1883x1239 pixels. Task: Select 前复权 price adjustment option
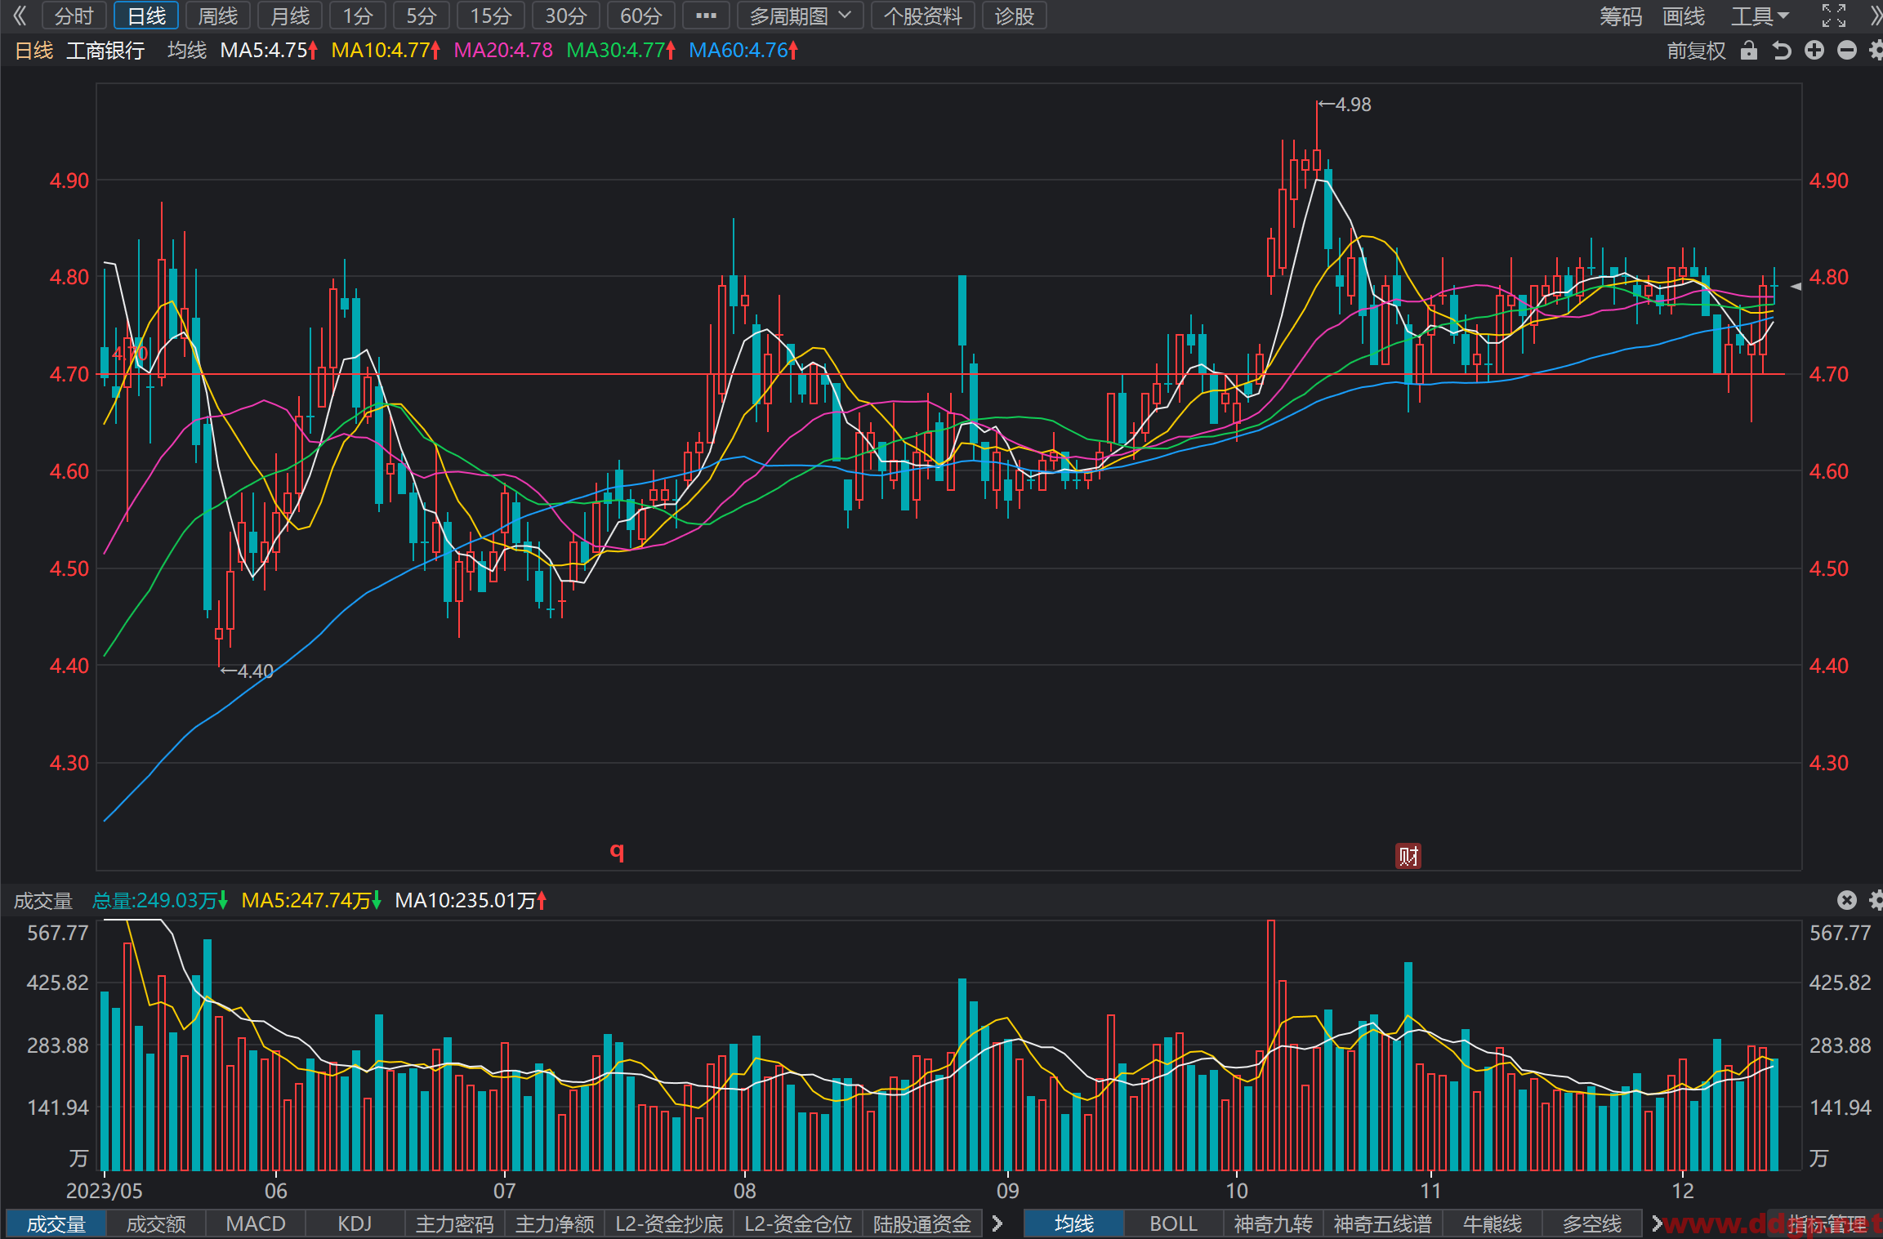(1696, 51)
